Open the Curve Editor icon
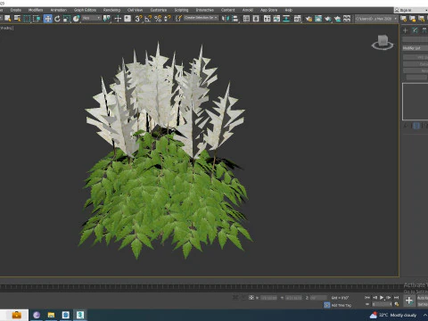Viewport: 428px width, 321px height. coord(276,19)
